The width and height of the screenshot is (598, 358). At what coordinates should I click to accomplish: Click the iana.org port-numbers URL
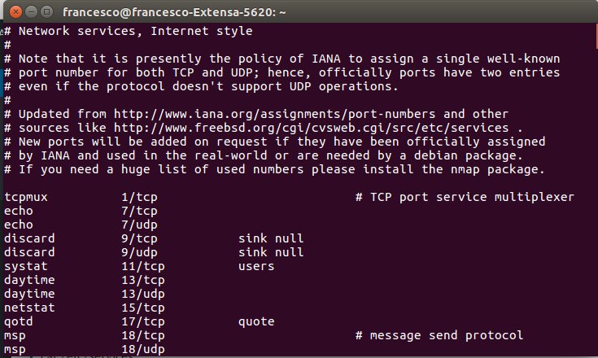274,114
